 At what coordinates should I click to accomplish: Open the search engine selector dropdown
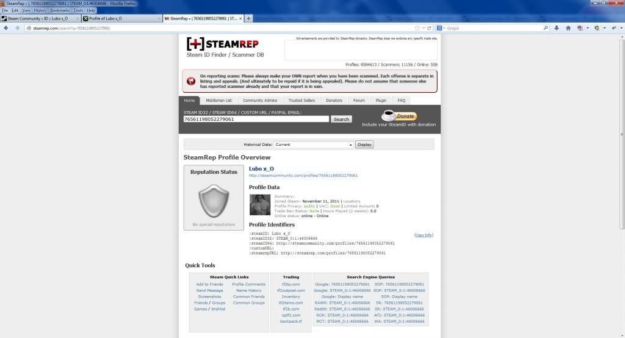click(444, 28)
